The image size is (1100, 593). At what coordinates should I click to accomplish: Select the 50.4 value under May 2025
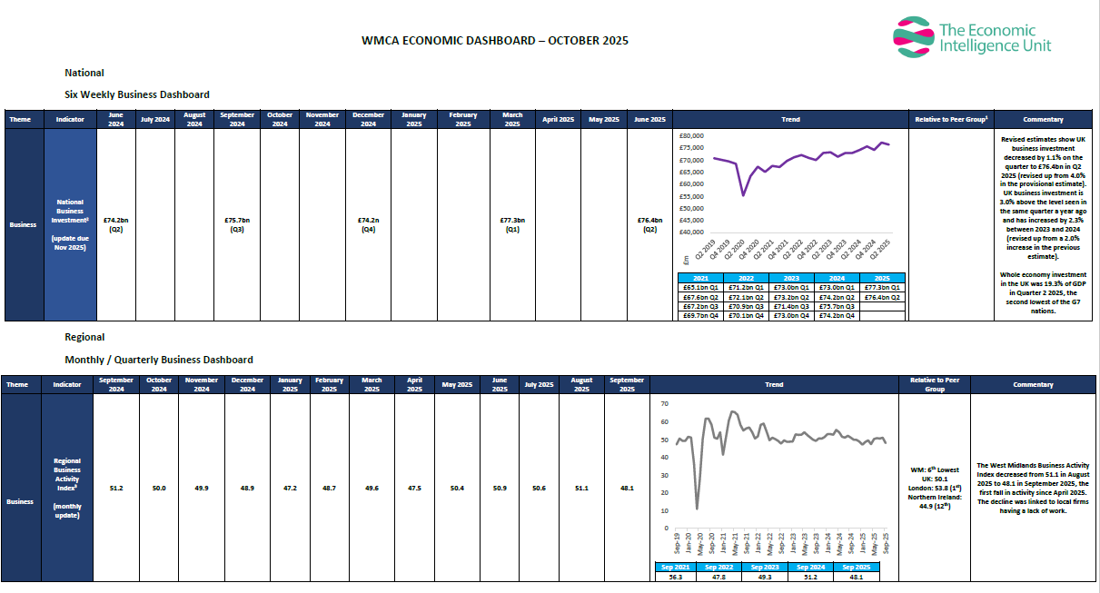click(457, 489)
